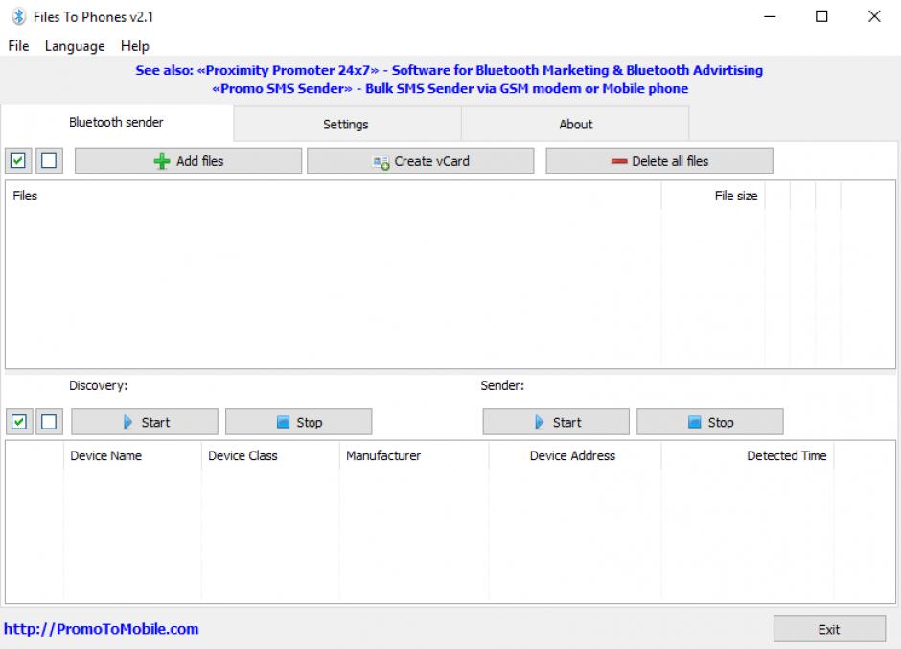The image size is (901, 649).
Task: Click the Create vCard button
Action: pos(420,161)
